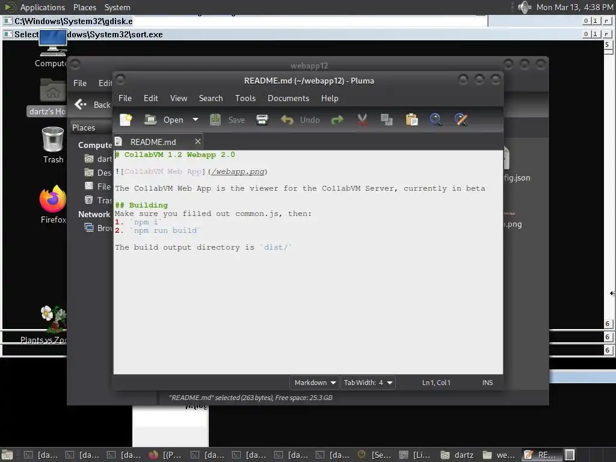This screenshot has height=462, width=616.
Task: Click the clock Mon Mar 13
Action: pos(574,7)
